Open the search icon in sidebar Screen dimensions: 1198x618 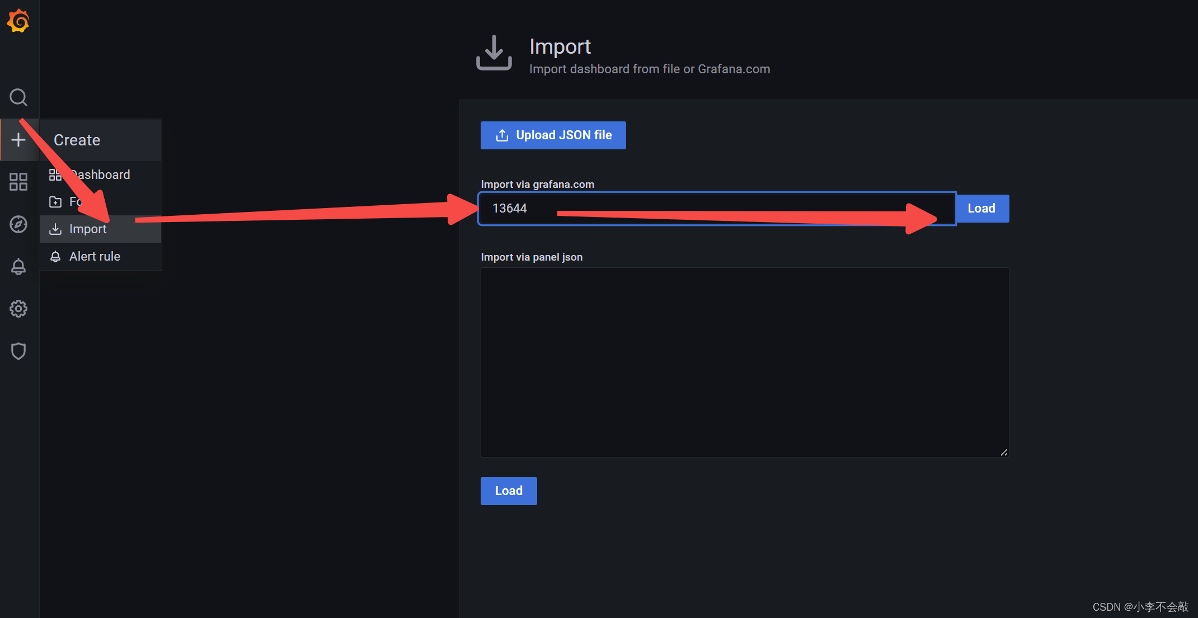[18, 97]
